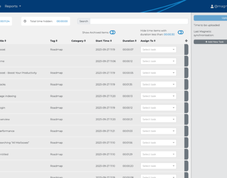Screen dimensions: 227x178
Task: Open Select task dropdown for 00:01:35 row
Action: (x=158, y=85)
